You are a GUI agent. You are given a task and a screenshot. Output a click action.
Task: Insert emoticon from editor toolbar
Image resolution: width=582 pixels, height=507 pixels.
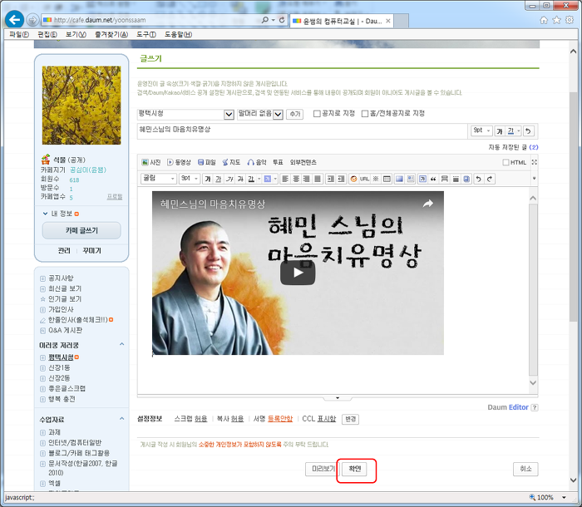point(353,179)
